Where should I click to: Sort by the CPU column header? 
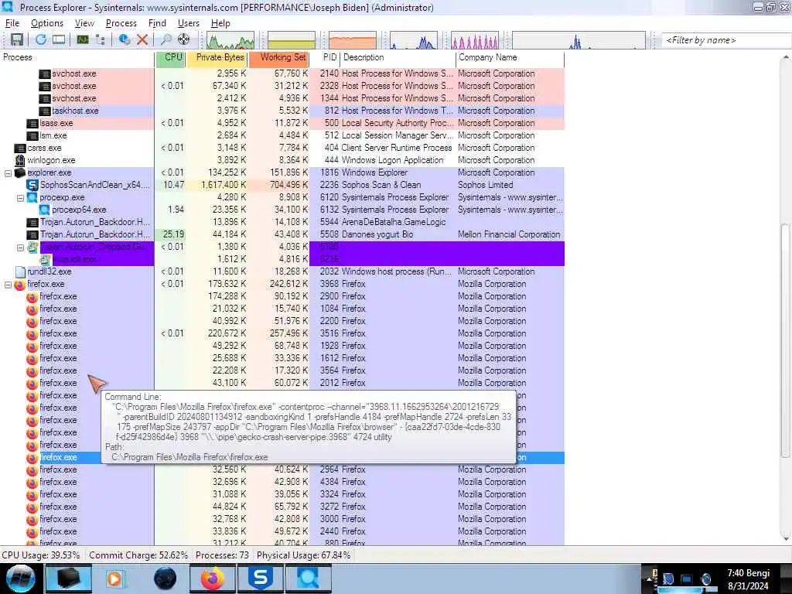(x=171, y=57)
